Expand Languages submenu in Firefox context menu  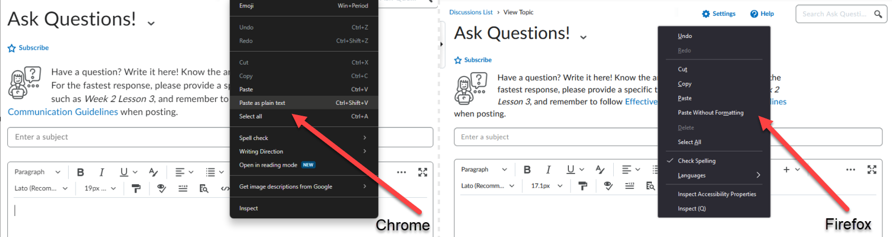click(x=714, y=176)
